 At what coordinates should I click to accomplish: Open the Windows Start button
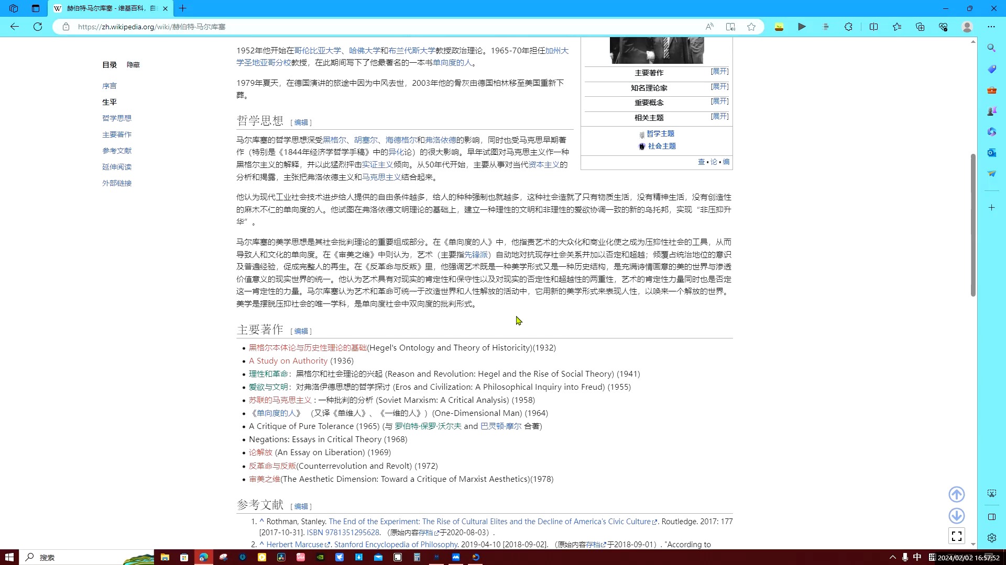[9, 557]
